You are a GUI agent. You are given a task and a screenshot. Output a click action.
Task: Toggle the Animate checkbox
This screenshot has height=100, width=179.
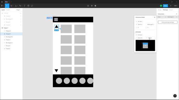136,35
